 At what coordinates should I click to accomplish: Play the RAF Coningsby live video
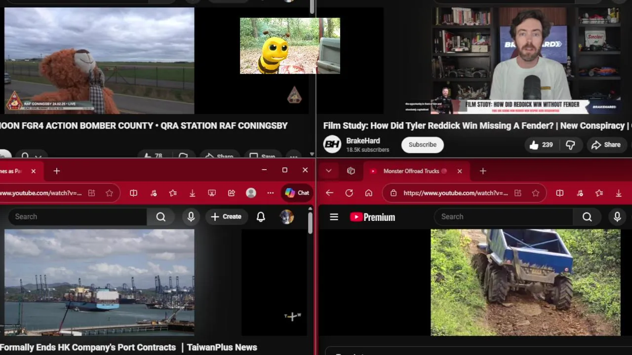point(99,61)
